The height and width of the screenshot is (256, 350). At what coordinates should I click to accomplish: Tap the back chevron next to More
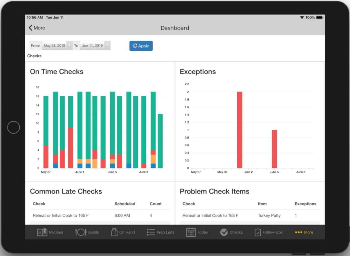30,28
